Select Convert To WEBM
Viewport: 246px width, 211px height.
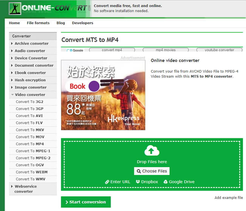33,172
